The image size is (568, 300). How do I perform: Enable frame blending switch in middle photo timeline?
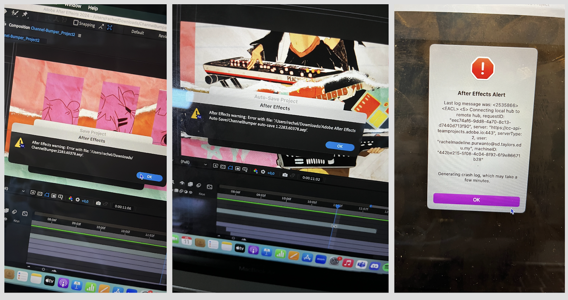coord(190,184)
